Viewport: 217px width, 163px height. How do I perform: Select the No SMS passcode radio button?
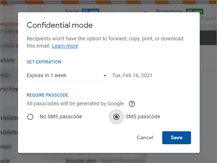[x=30, y=117]
